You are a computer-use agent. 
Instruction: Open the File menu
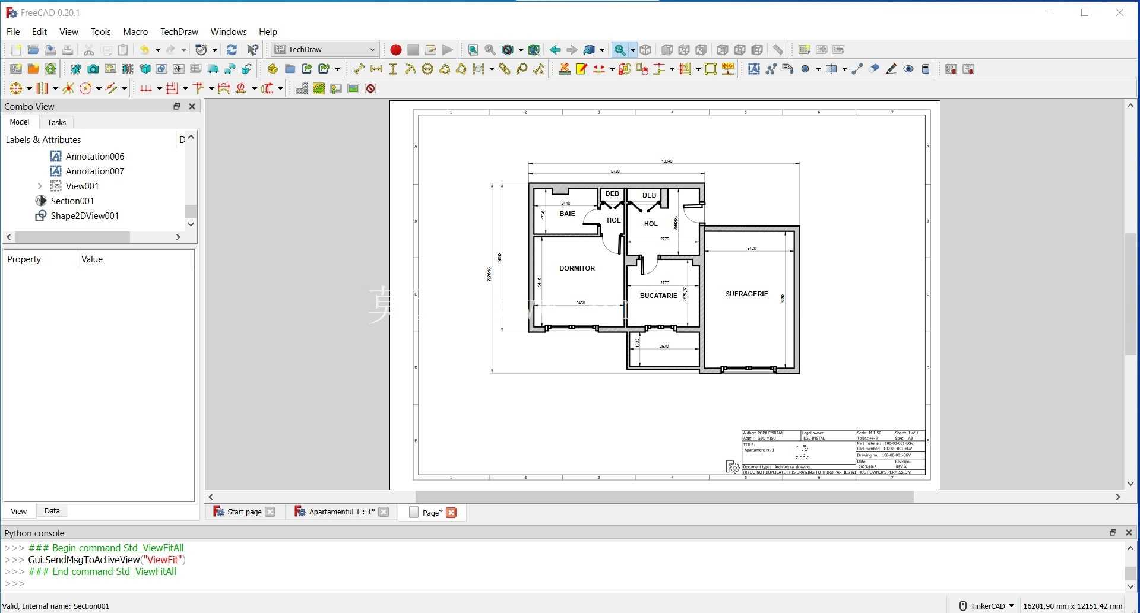click(13, 32)
